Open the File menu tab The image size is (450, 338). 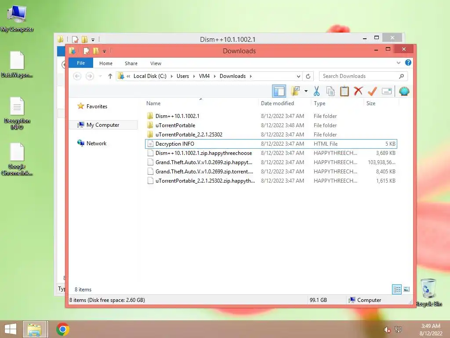point(81,63)
